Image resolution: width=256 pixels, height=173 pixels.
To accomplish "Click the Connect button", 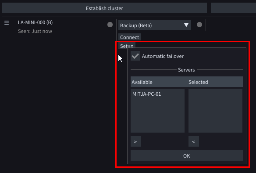I will click(130, 37).
